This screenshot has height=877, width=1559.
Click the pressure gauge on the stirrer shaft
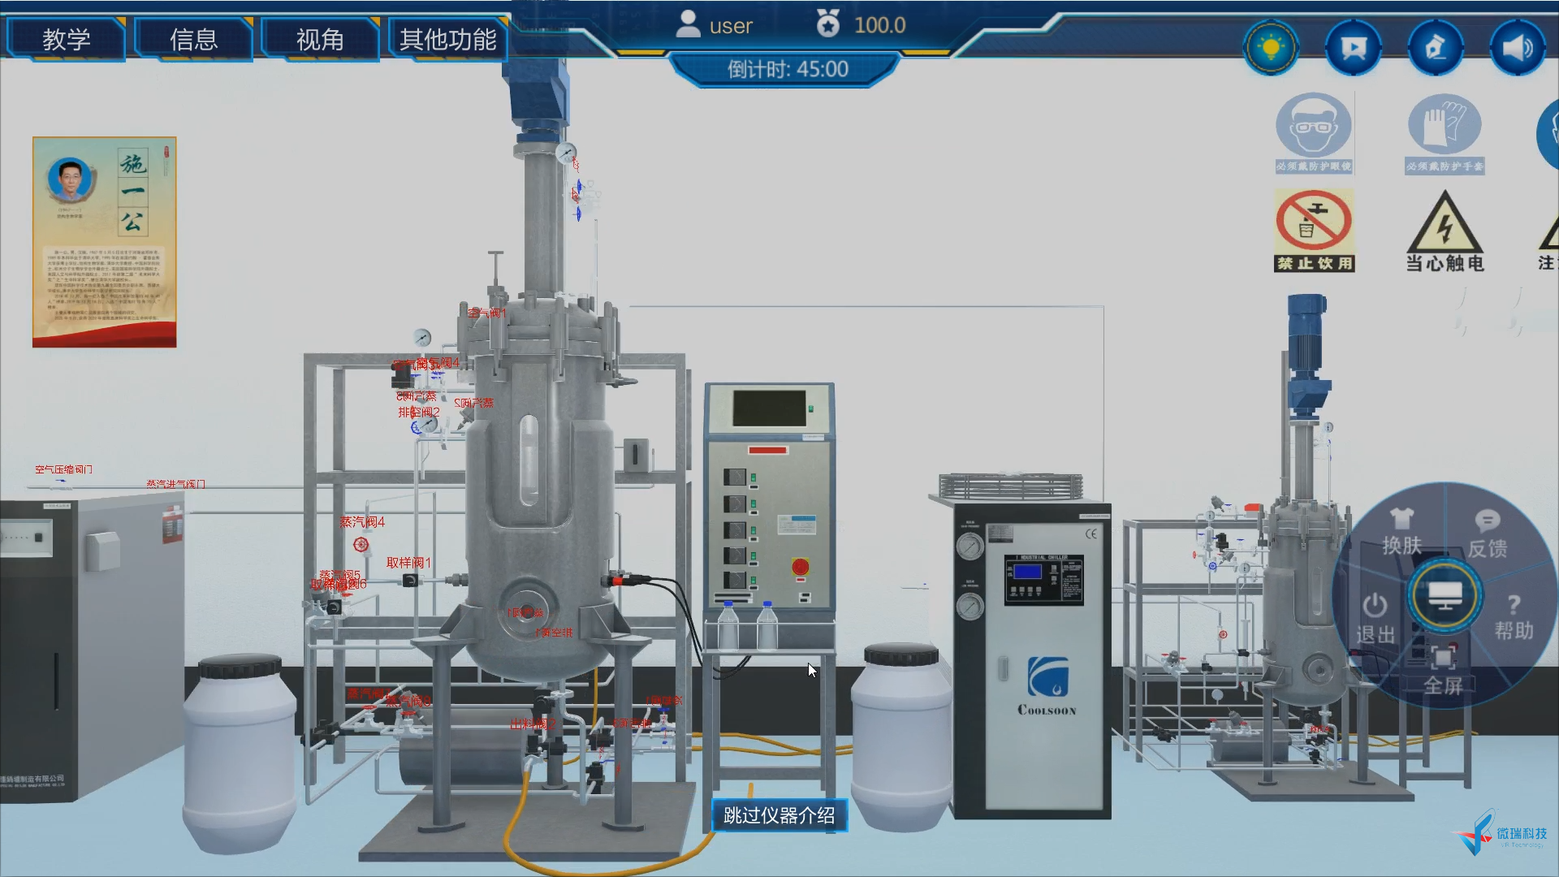coord(566,153)
